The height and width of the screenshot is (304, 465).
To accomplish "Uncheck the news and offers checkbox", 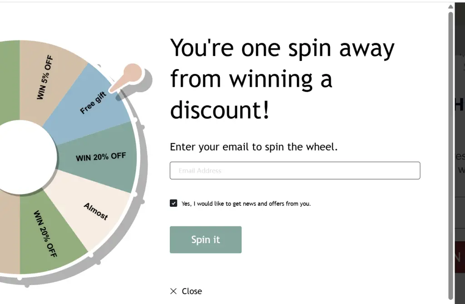I will coord(173,203).
